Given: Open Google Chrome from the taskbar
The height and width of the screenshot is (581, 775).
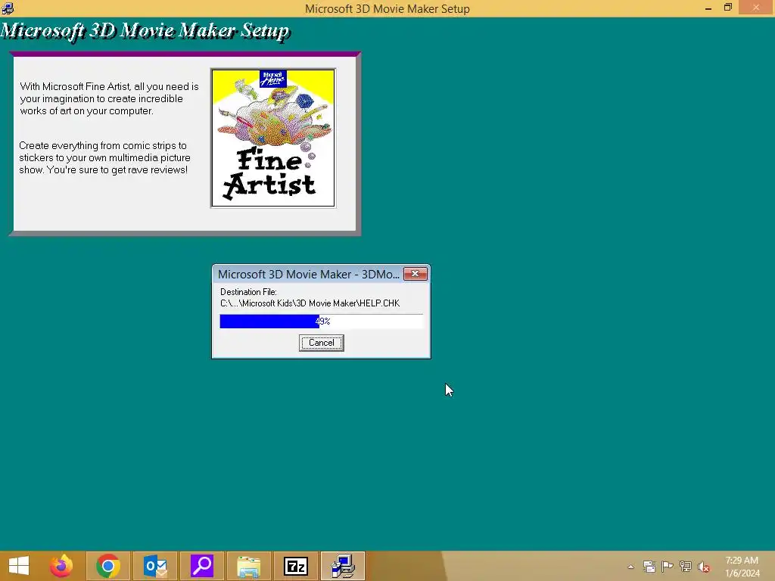Looking at the screenshot, I should [108, 566].
